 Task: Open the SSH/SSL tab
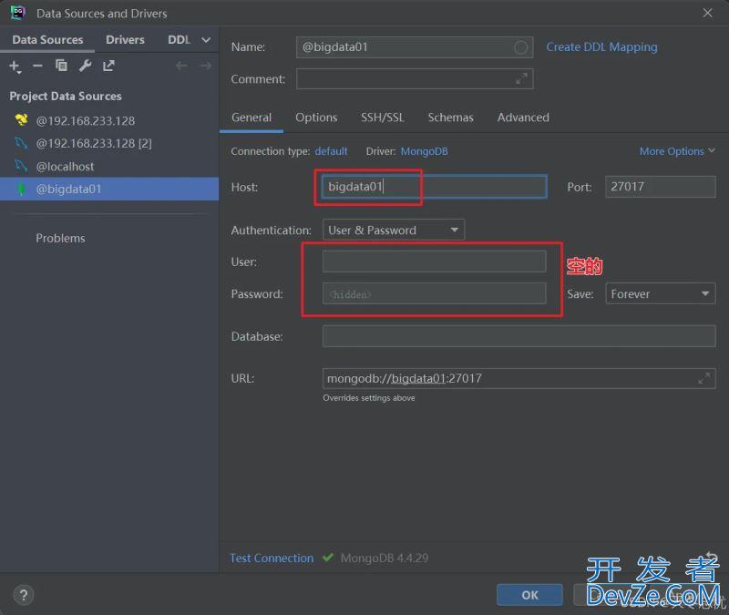(382, 118)
